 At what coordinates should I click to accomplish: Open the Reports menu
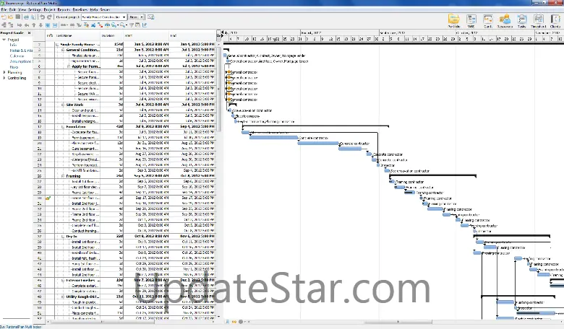64,9
